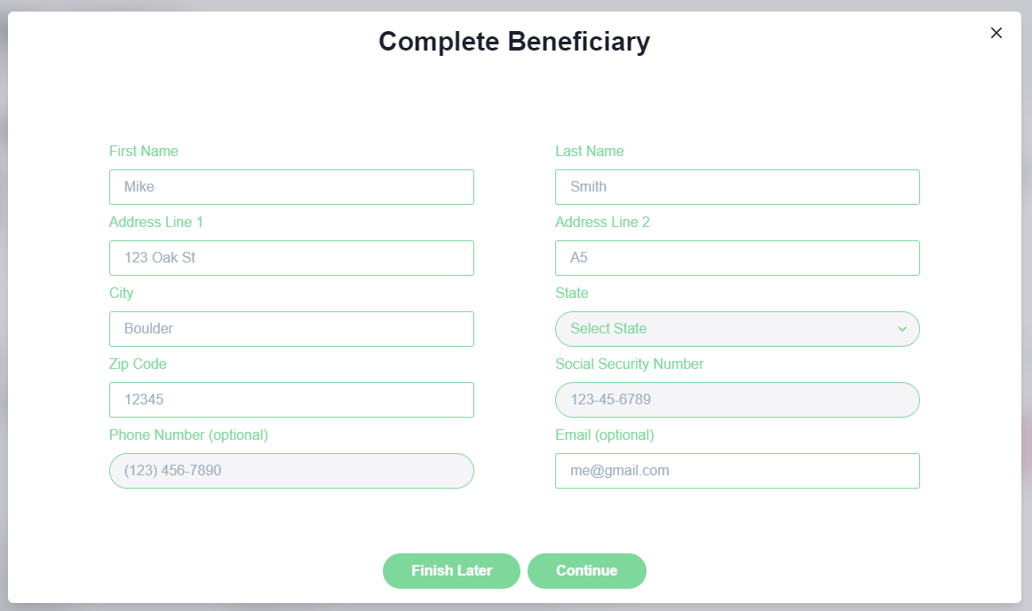Screen dimensions: 1032x611
Task: Click the Zip Code input field
Action: 291,400
